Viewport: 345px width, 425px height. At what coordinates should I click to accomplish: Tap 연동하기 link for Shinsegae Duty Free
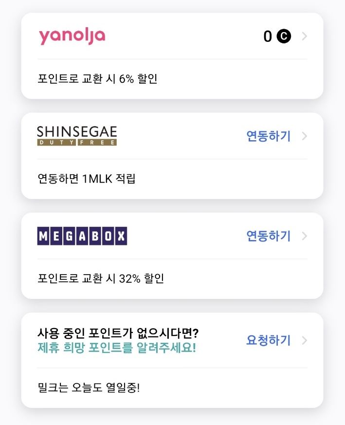coord(268,136)
